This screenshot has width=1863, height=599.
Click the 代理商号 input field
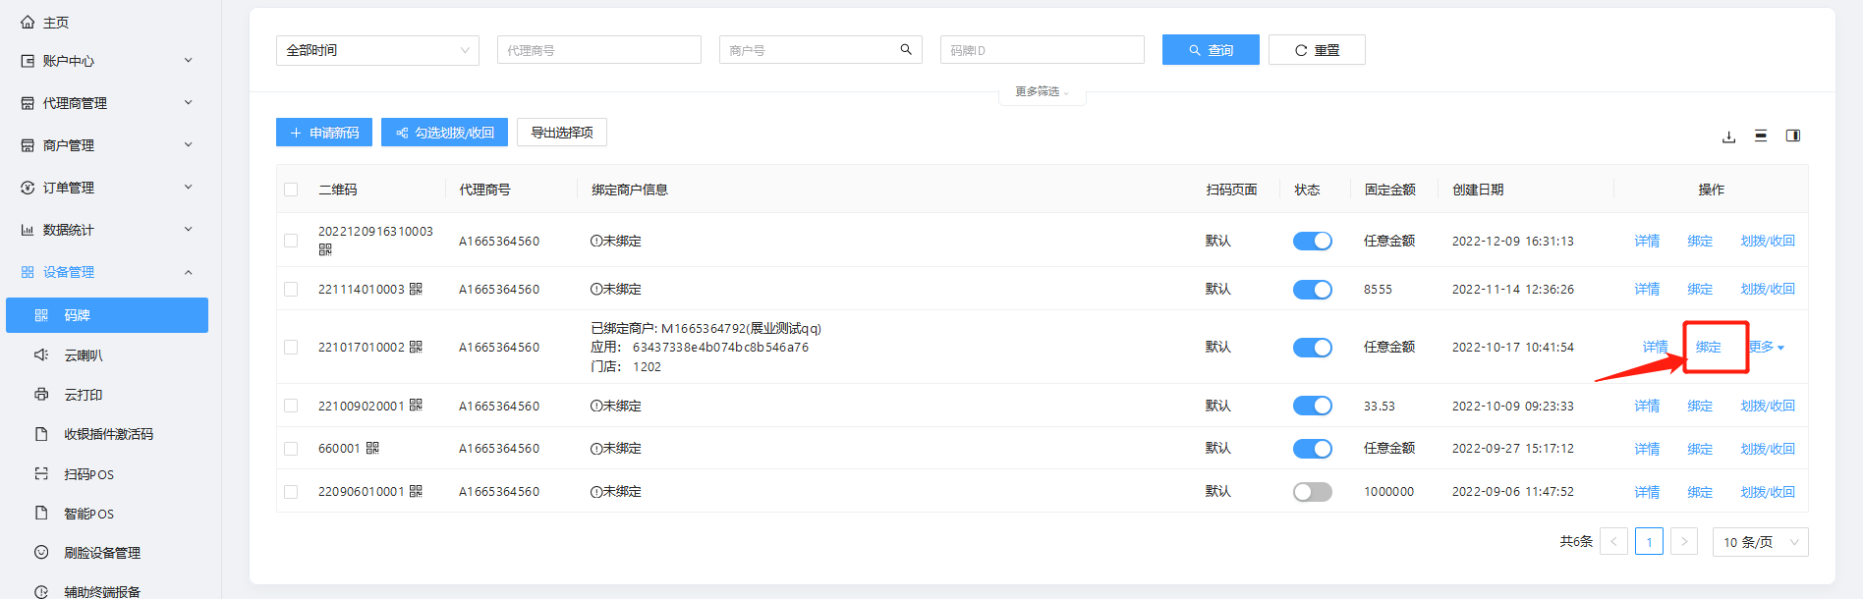pyautogui.click(x=599, y=50)
